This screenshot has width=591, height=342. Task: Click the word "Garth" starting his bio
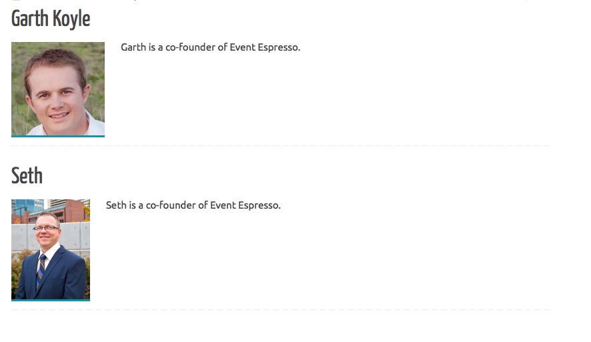pos(133,47)
